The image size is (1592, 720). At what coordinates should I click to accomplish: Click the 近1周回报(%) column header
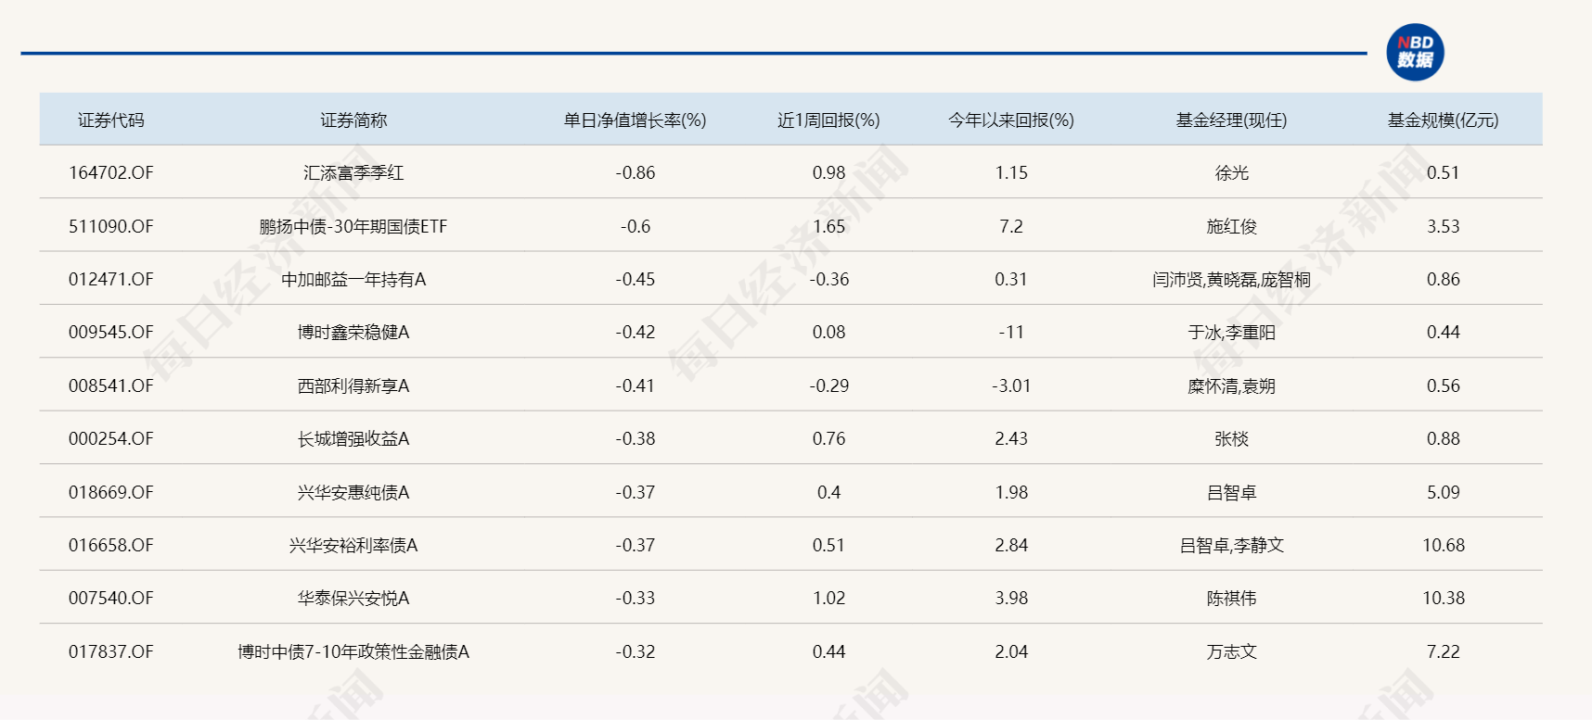(828, 120)
